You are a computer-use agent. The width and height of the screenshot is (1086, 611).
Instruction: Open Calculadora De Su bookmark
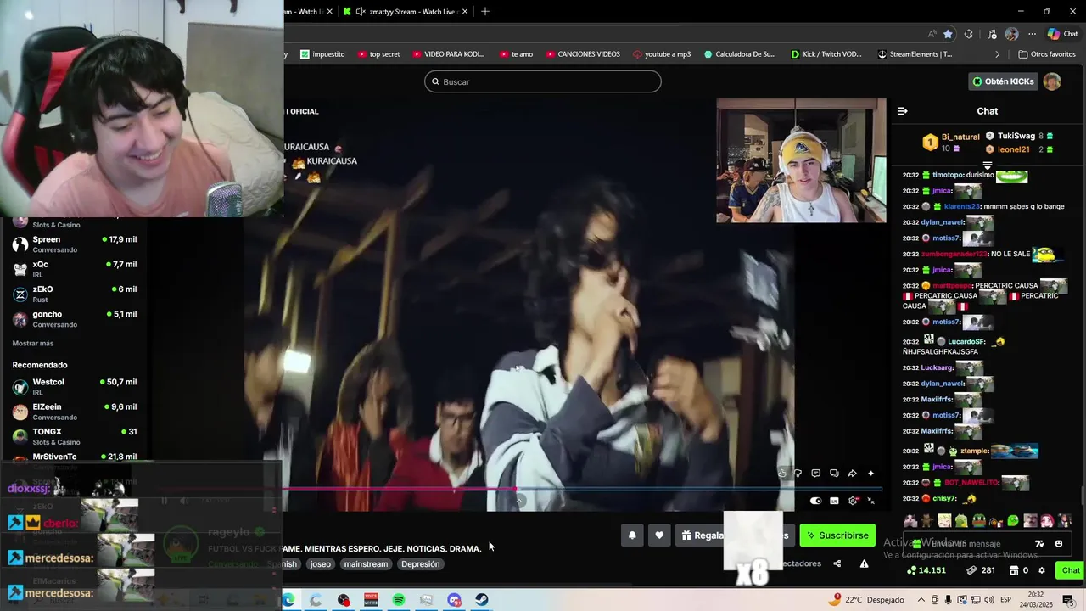[x=740, y=54]
